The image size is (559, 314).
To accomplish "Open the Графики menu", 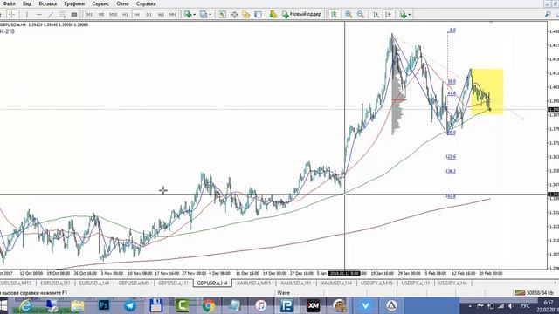I will click(x=74, y=3).
